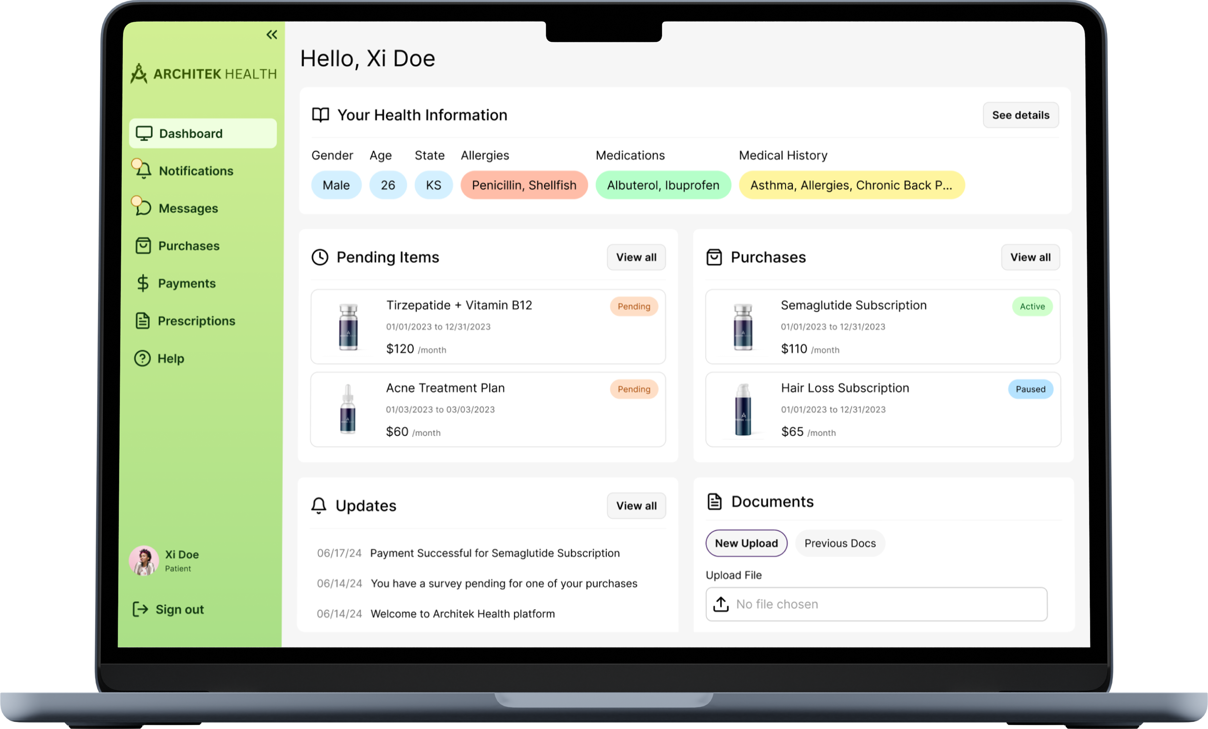
Task: Click the Albuterol, Ibuprofen medications chip
Action: pyautogui.click(x=663, y=185)
